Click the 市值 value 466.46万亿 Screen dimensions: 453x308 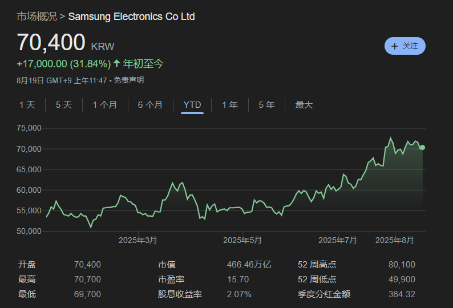point(249,265)
